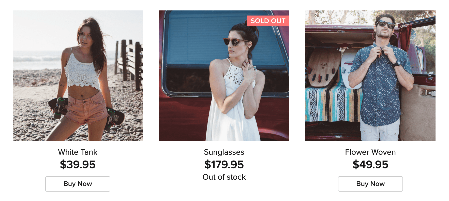This screenshot has width=449, height=201.
Task: Click the SOLD OUT badge
Action: [x=268, y=21]
